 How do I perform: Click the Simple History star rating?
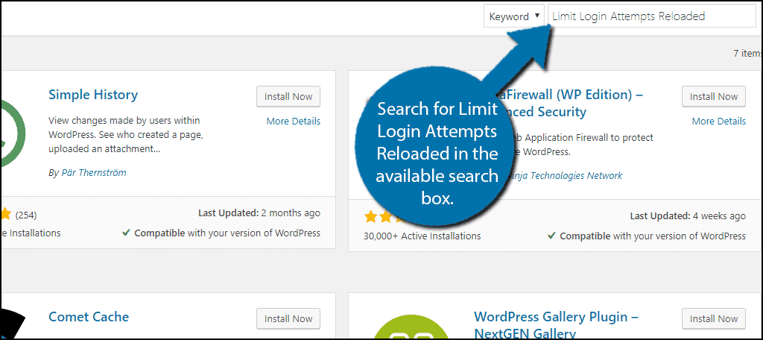tap(6, 214)
